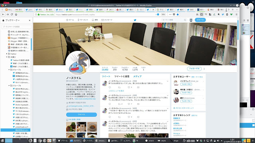Click the site identity lock icon
The image size is (255, 143).
pyautogui.click(x=39, y=14)
